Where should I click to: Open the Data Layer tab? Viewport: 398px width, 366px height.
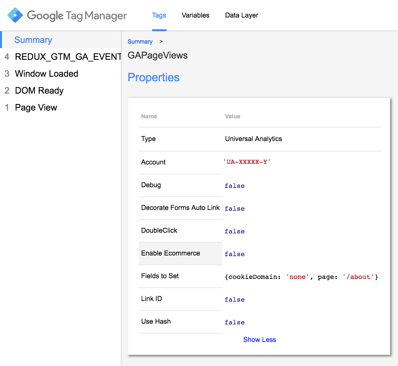click(242, 15)
